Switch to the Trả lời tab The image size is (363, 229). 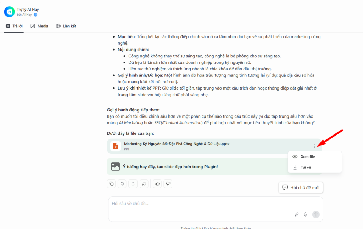(x=14, y=26)
